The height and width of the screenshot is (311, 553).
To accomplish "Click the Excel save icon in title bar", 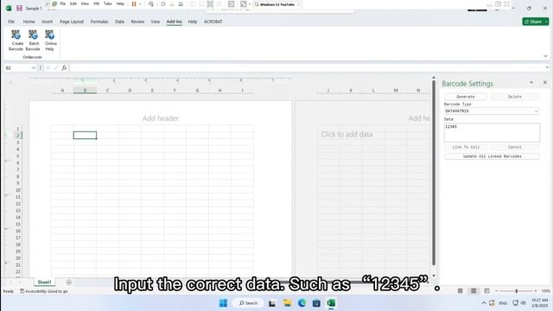I will (x=19, y=8).
